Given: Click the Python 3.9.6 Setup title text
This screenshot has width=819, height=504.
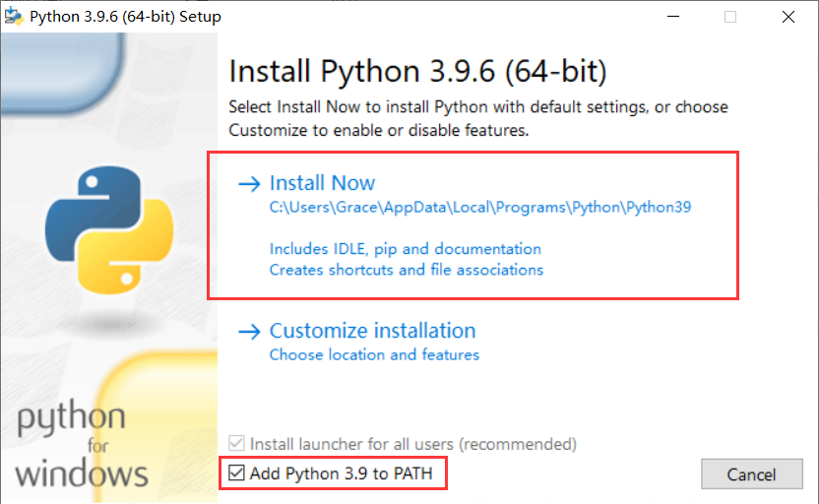Looking at the screenshot, I should 125,17.
